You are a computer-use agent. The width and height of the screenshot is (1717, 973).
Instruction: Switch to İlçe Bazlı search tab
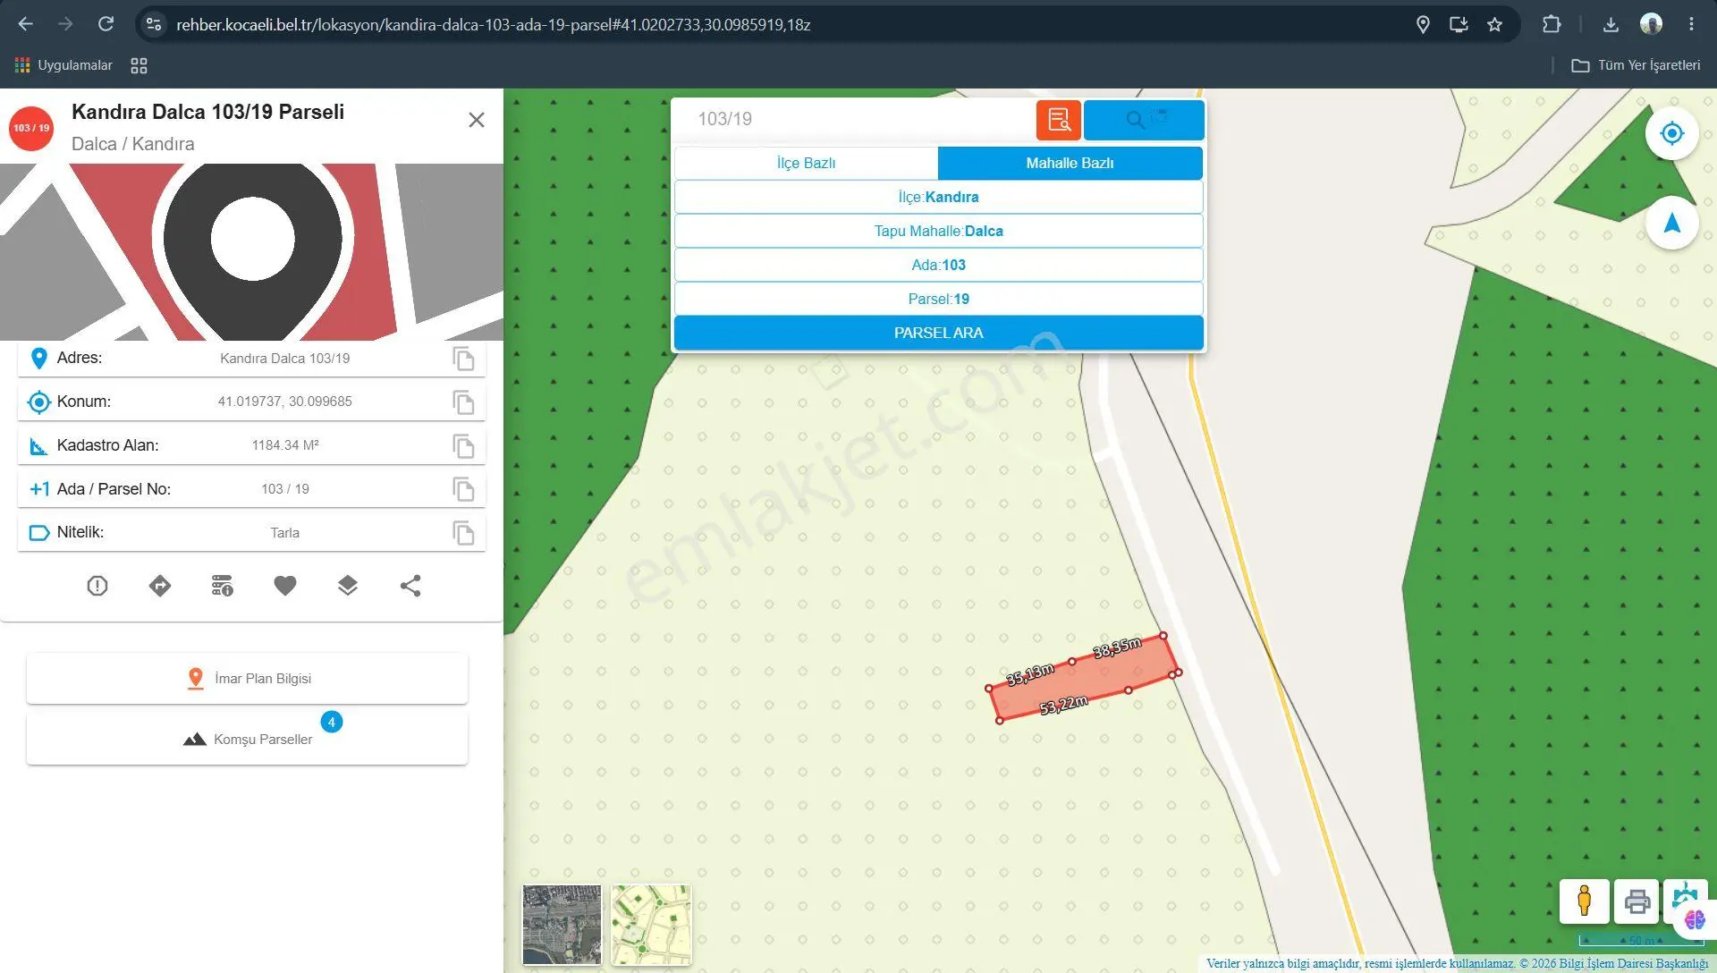806,163
